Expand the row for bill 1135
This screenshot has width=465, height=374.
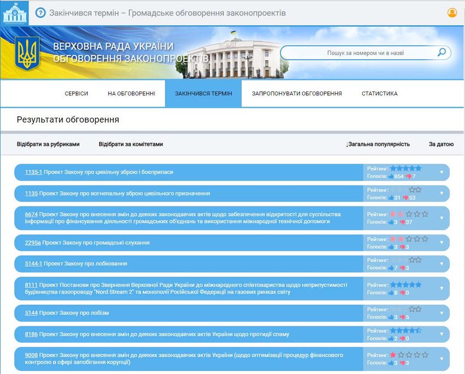[x=441, y=193]
